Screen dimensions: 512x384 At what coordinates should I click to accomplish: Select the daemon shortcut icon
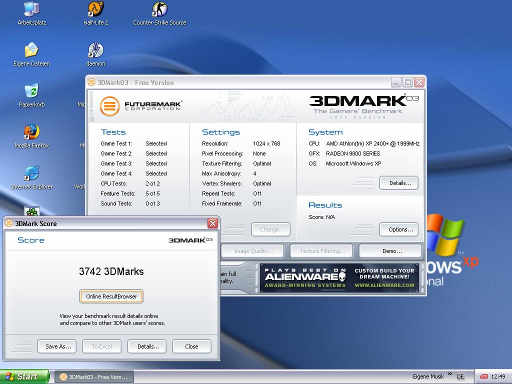[95, 54]
